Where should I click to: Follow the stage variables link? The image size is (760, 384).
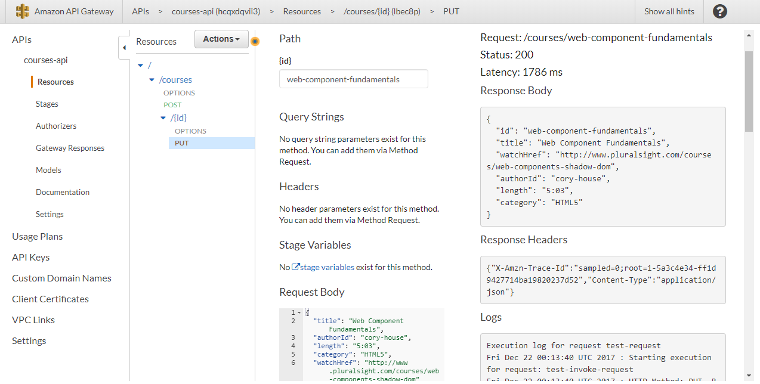pos(327,267)
